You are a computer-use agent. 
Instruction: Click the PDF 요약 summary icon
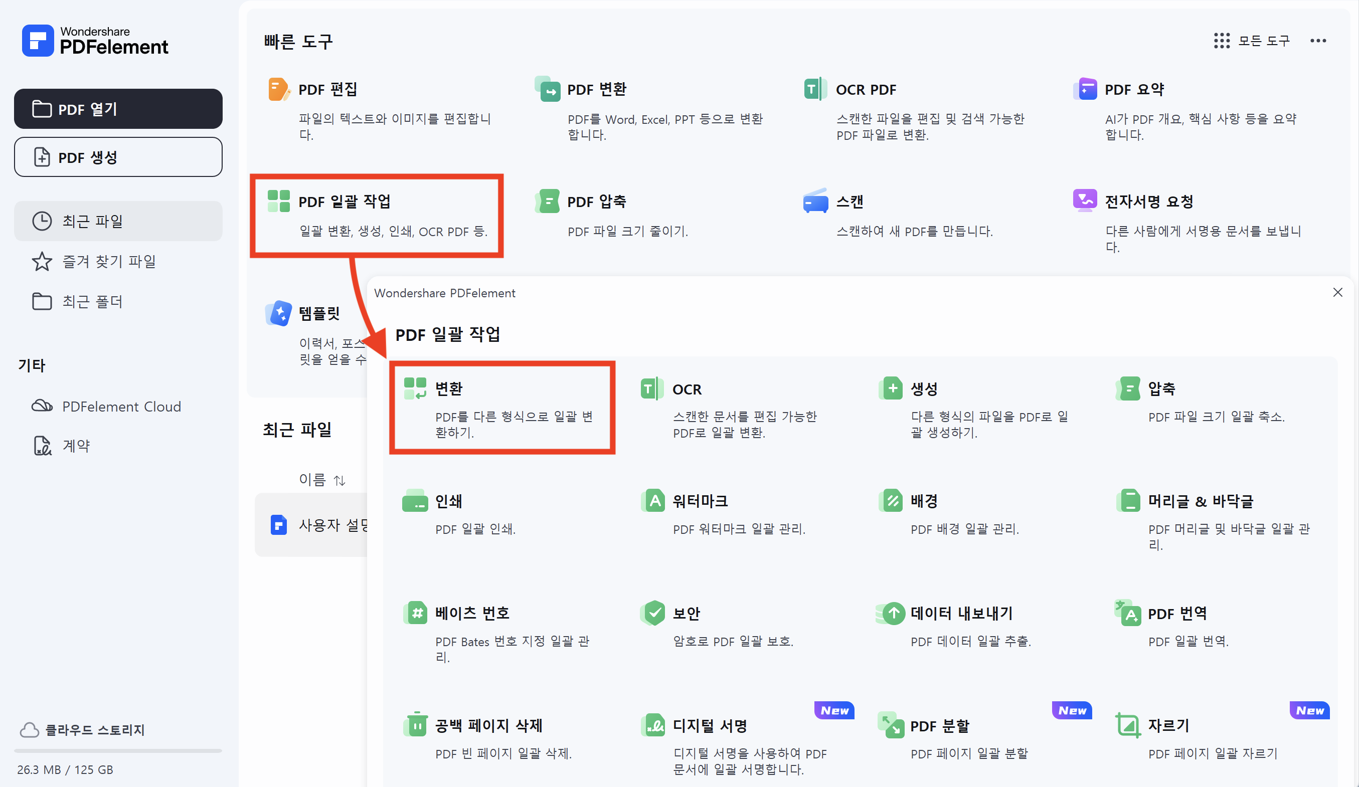[x=1085, y=89]
